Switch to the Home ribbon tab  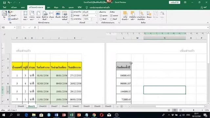coord(14,8)
